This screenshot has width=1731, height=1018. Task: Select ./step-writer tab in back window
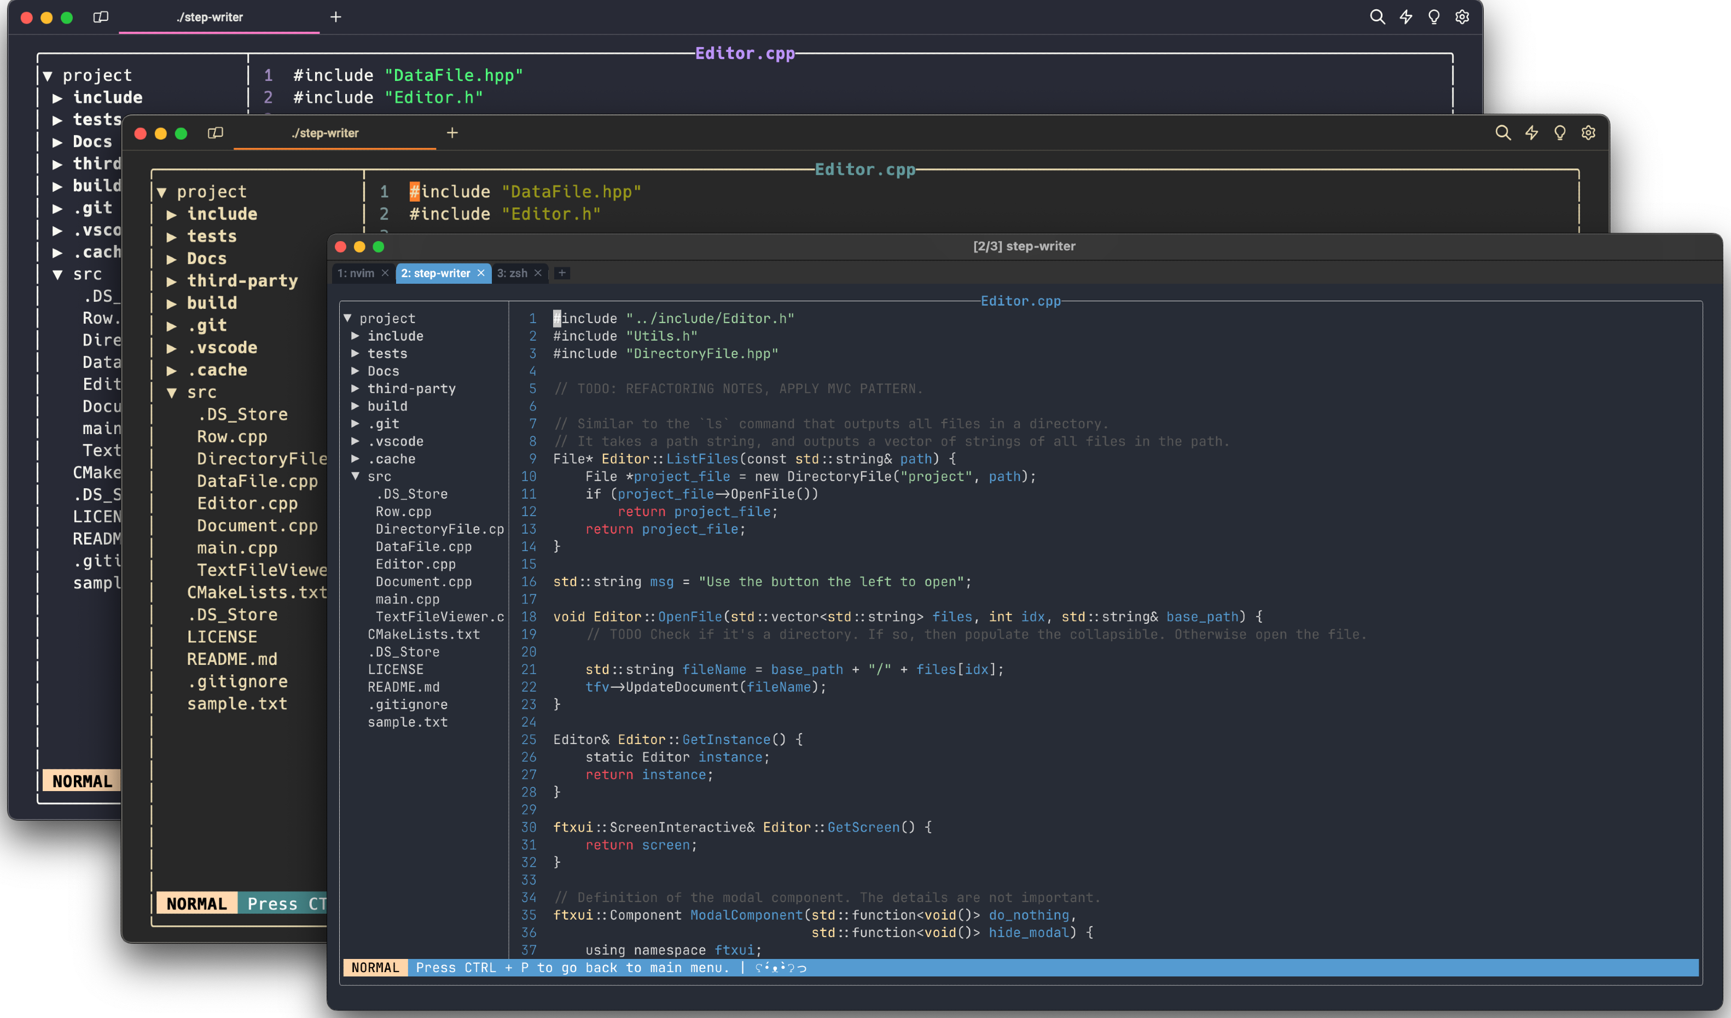point(210,17)
